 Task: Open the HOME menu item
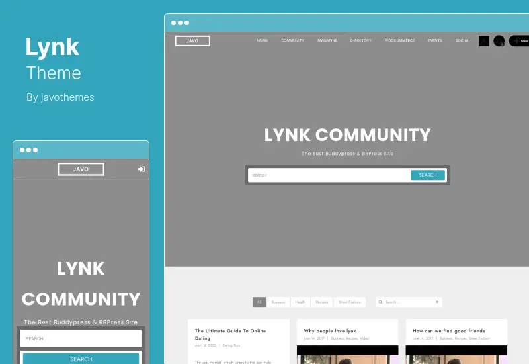tap(263, 40)
